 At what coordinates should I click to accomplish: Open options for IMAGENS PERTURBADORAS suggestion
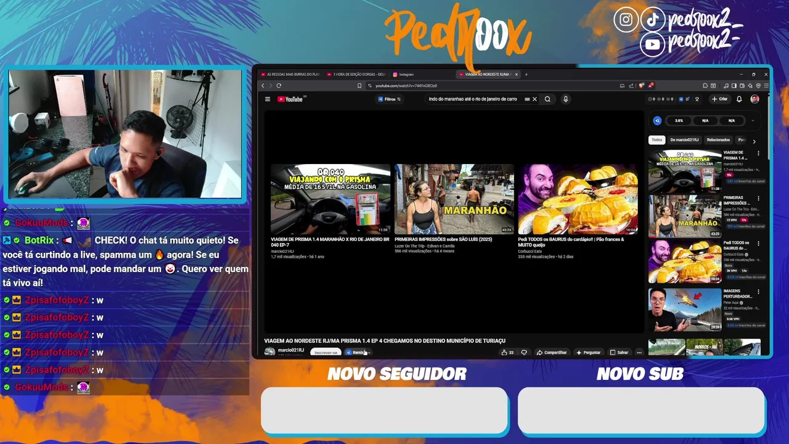click(758, 292)
